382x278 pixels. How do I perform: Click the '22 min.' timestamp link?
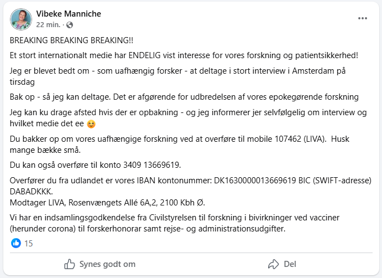pyautogui.click(x=48, y=25)
